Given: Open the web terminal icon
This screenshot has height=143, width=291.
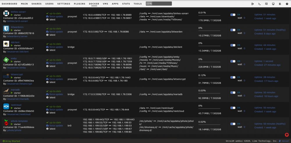Looking at the screenshot, I should click(x=260, y=4).
